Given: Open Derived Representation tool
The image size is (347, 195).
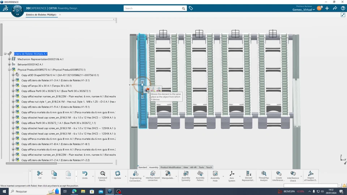Looking at the screenshot, I should pos(248,176).
